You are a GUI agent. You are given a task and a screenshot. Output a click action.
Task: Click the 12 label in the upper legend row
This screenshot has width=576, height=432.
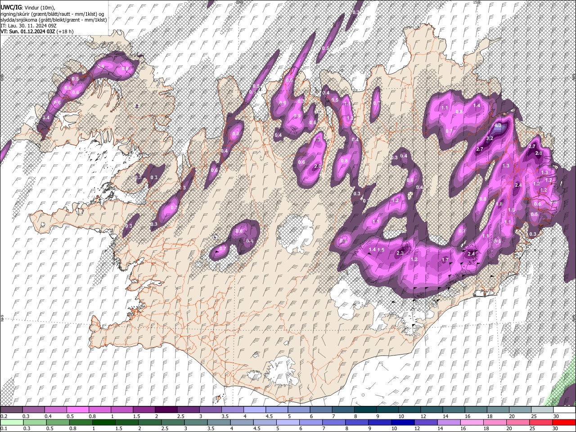point(423,416)
